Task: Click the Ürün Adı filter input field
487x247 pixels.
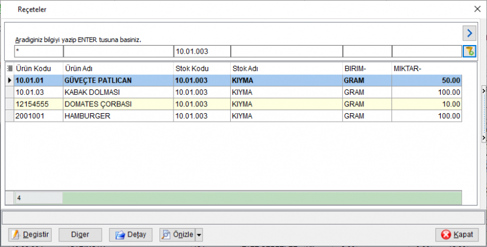Action: click(118, 52)
